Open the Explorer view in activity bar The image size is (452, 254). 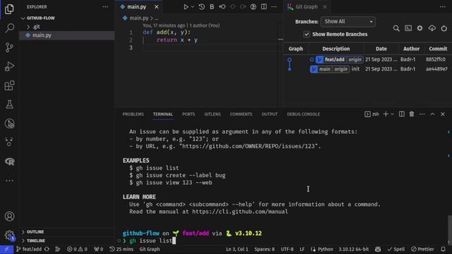[9, 9]
